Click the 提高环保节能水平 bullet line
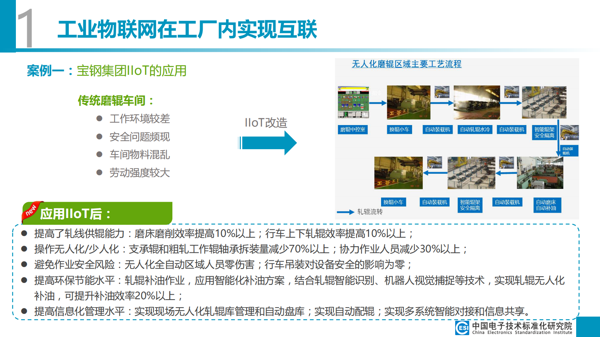Image resolution: width=600 pixels, height=337 pixels. 293,280
